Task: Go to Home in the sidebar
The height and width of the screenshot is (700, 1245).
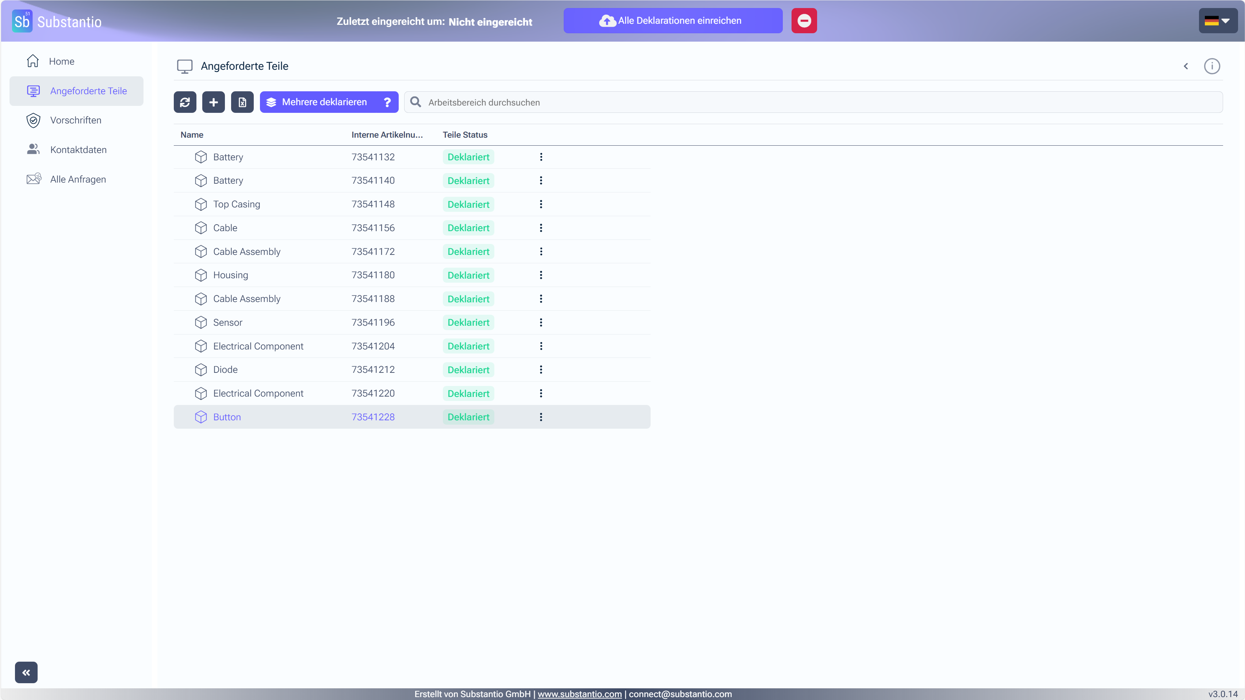Action: pos(76,61)
